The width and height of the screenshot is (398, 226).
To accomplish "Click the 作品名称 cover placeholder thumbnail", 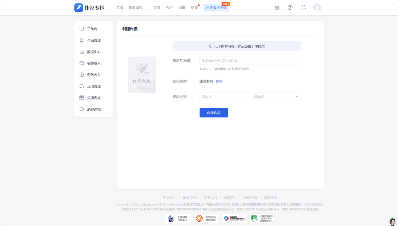I will point(142,75).
